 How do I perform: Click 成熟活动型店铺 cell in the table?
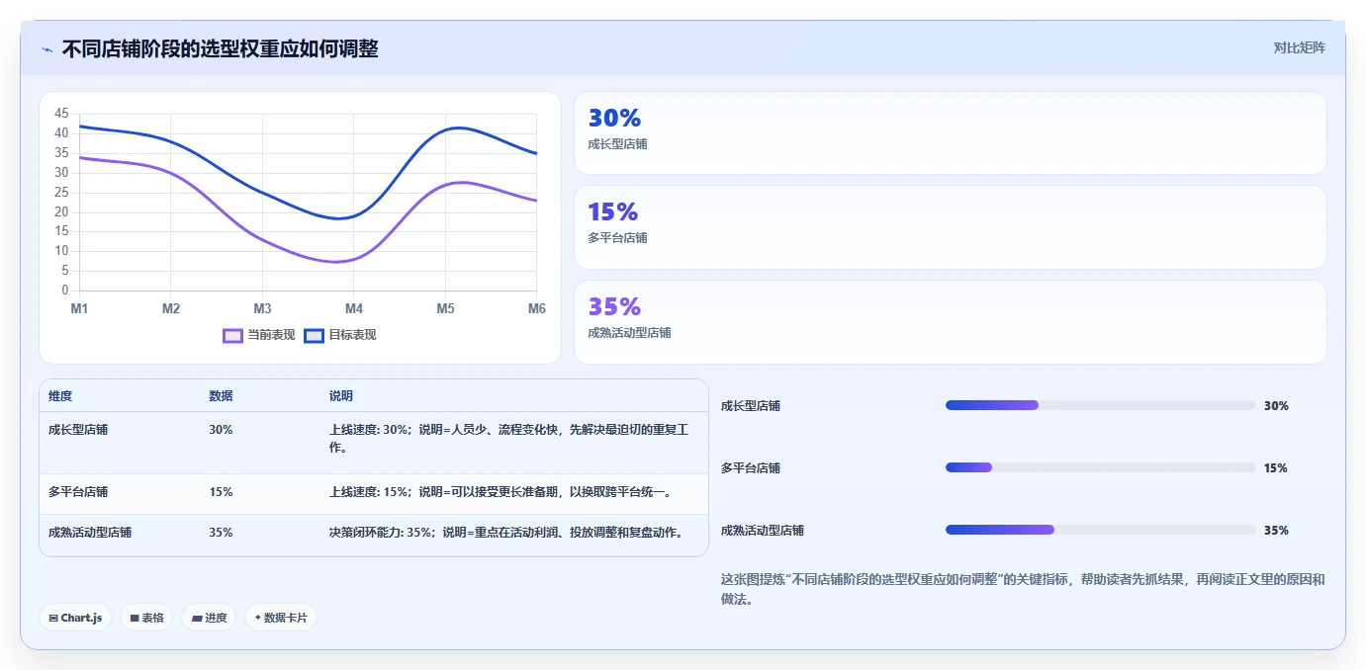tap(90, 533)
